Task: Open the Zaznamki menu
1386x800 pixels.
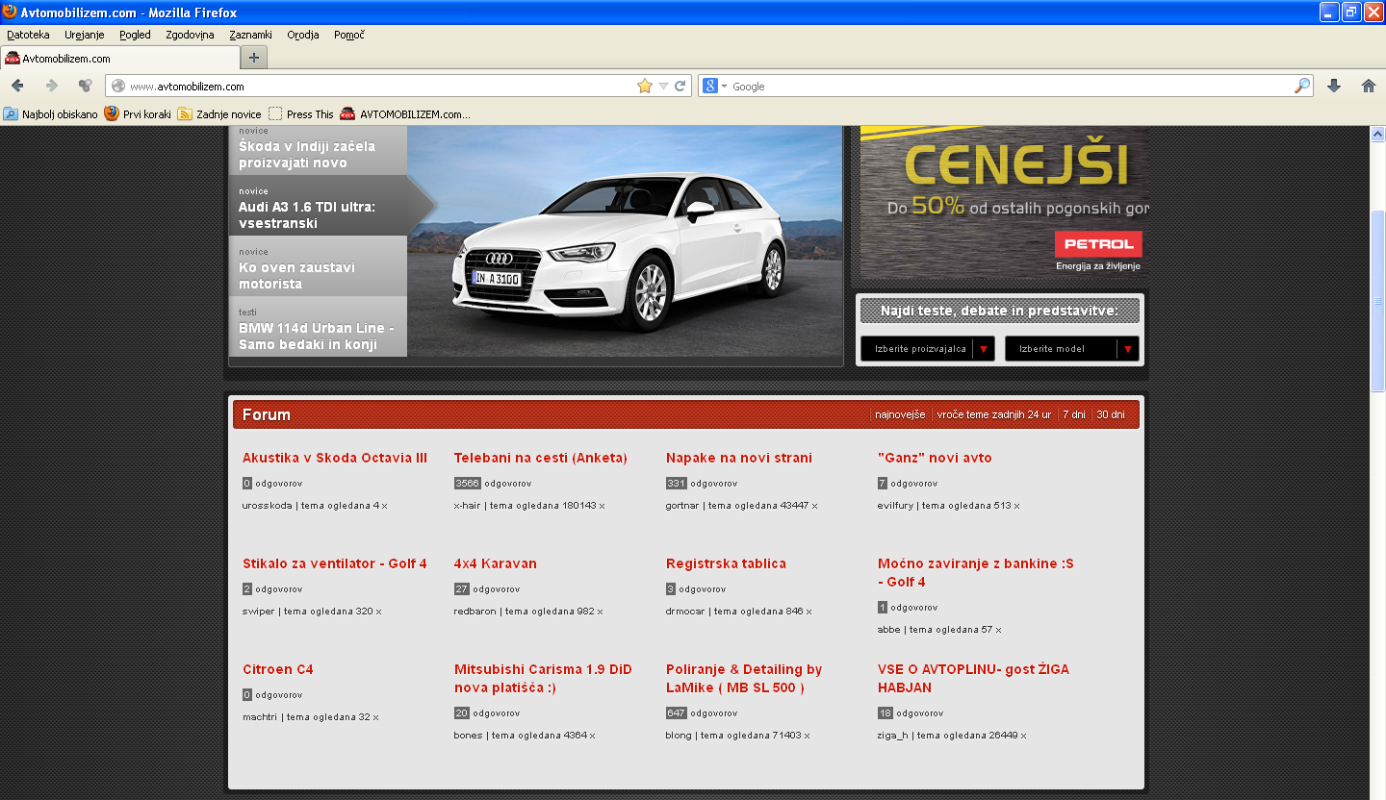Action: (x=250, y=35)
